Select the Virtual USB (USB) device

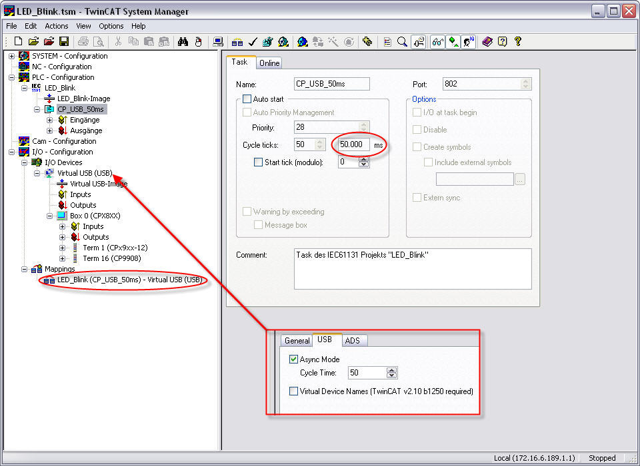(x=85, y=173)
